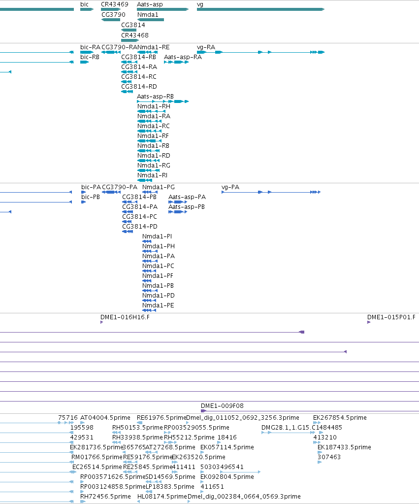
Task: Open the RP003124858.5prime EST label
Action: point(113,487)
